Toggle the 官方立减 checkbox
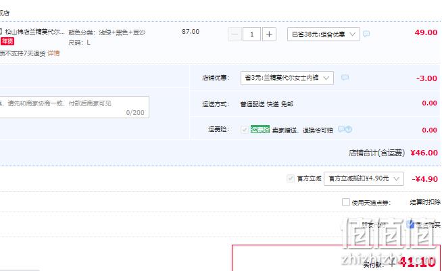This screenshot has height=271, width=442. [291, 178]
